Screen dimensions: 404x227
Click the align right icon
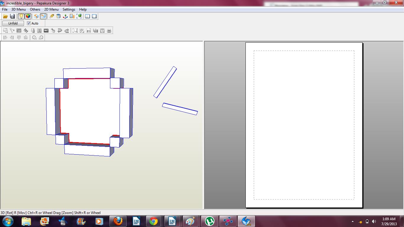(12, 38)
